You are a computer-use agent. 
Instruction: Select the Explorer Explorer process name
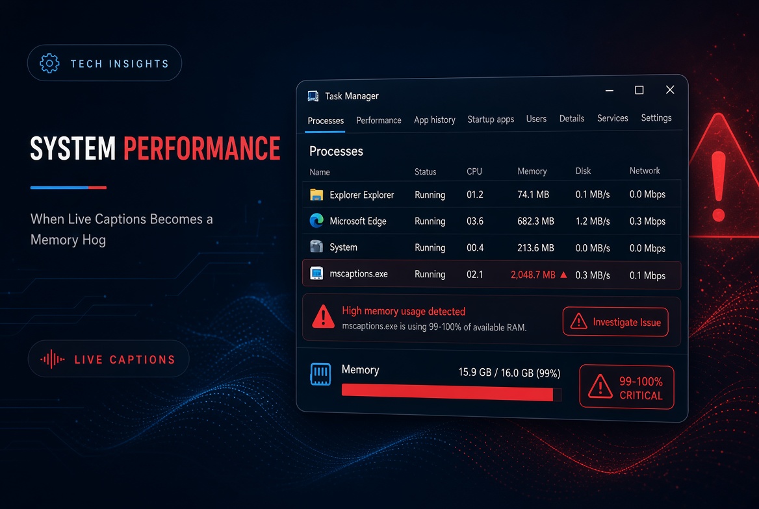click(361, 195)
